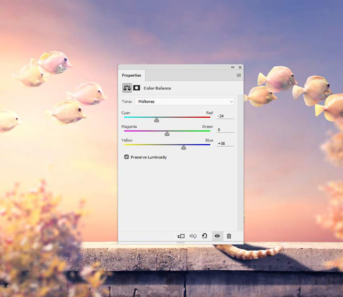Viewport: 343px width, 297px height.
Task: Click the Properties panel vertical scrollbar
Action: point(240,163)
